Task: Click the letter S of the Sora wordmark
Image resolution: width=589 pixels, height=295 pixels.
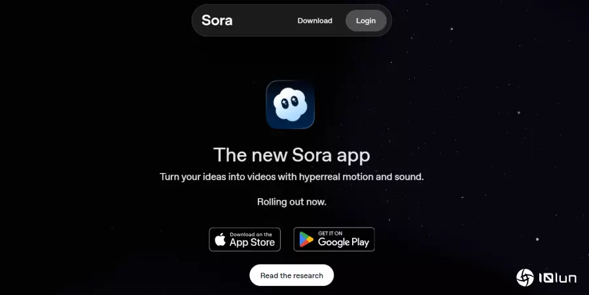Action: tap(207, 20)
